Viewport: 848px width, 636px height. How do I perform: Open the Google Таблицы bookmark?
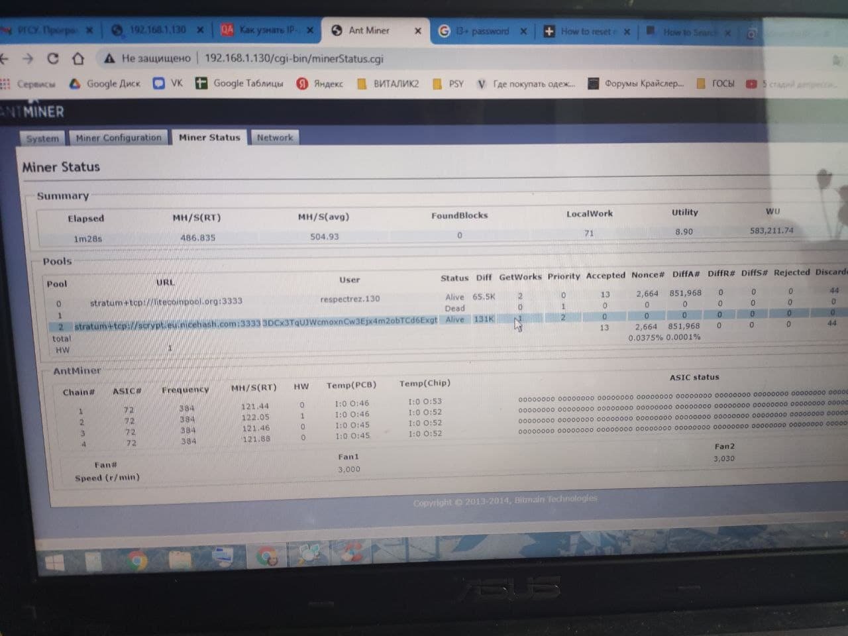(240, 83)
